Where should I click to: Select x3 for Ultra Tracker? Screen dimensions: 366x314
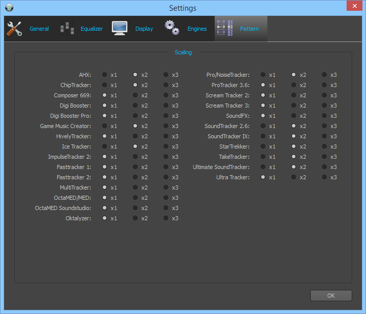324,177
